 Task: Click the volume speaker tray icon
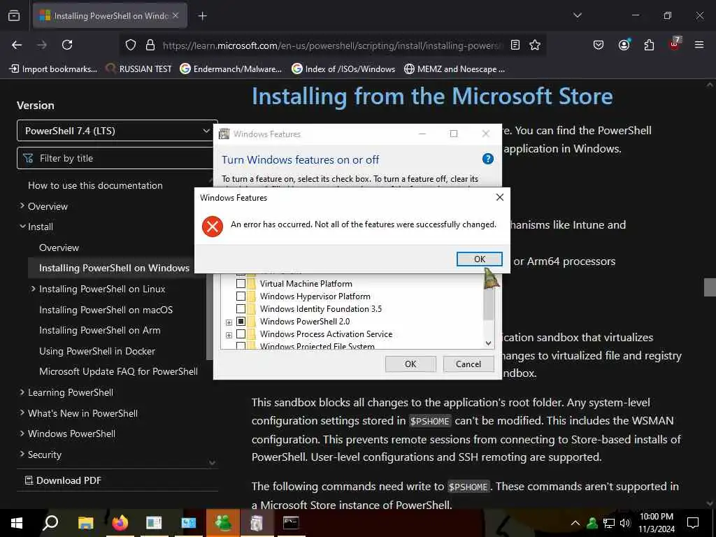coord(625,523)
